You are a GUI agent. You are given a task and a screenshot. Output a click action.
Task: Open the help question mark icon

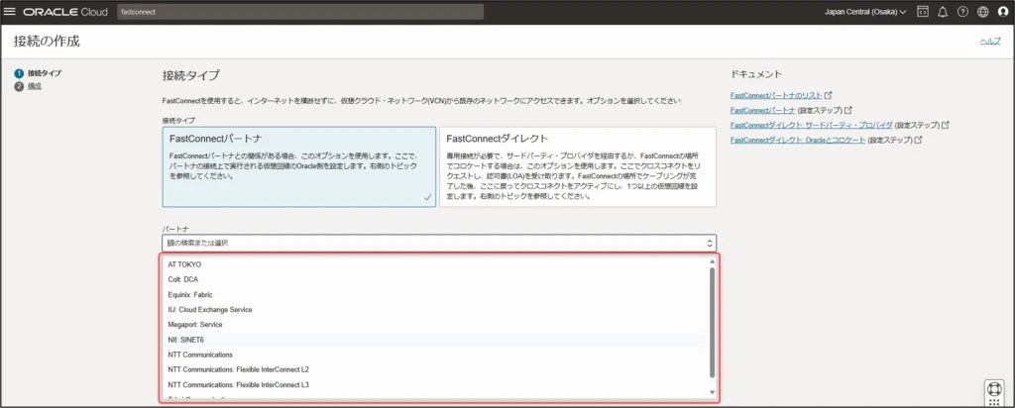(962, 12)
